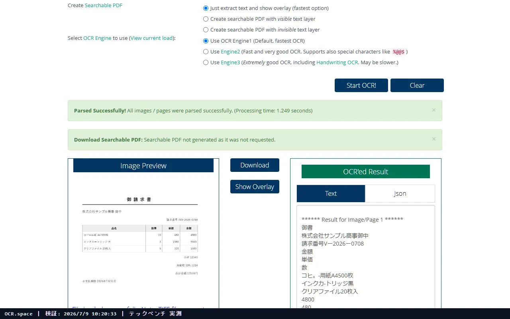The image size is (510, 319).
Task: Select OCR Engine1 default radio button
Action: point(206,41)
